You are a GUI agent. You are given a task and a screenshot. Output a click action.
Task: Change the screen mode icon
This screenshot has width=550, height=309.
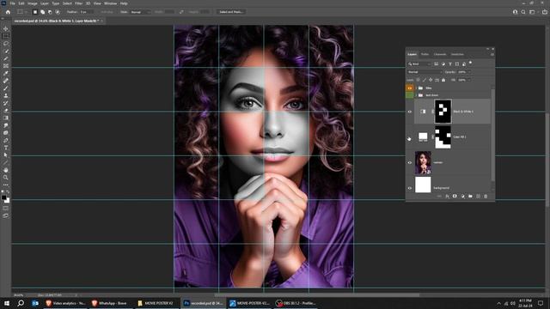point(6,215)
